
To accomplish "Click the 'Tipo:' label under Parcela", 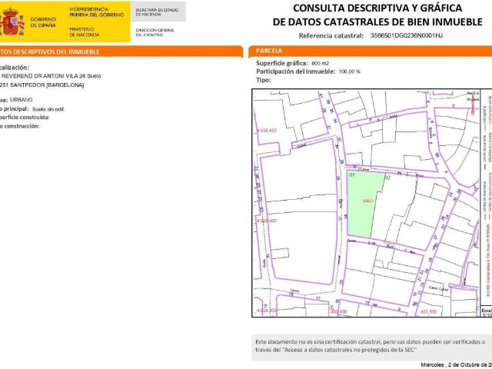I will pos(263,80).
